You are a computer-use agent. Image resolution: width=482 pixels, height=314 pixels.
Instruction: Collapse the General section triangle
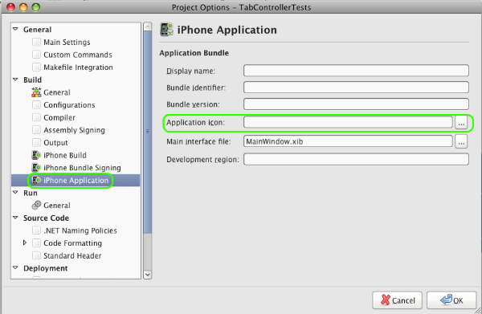click(15, 29)
